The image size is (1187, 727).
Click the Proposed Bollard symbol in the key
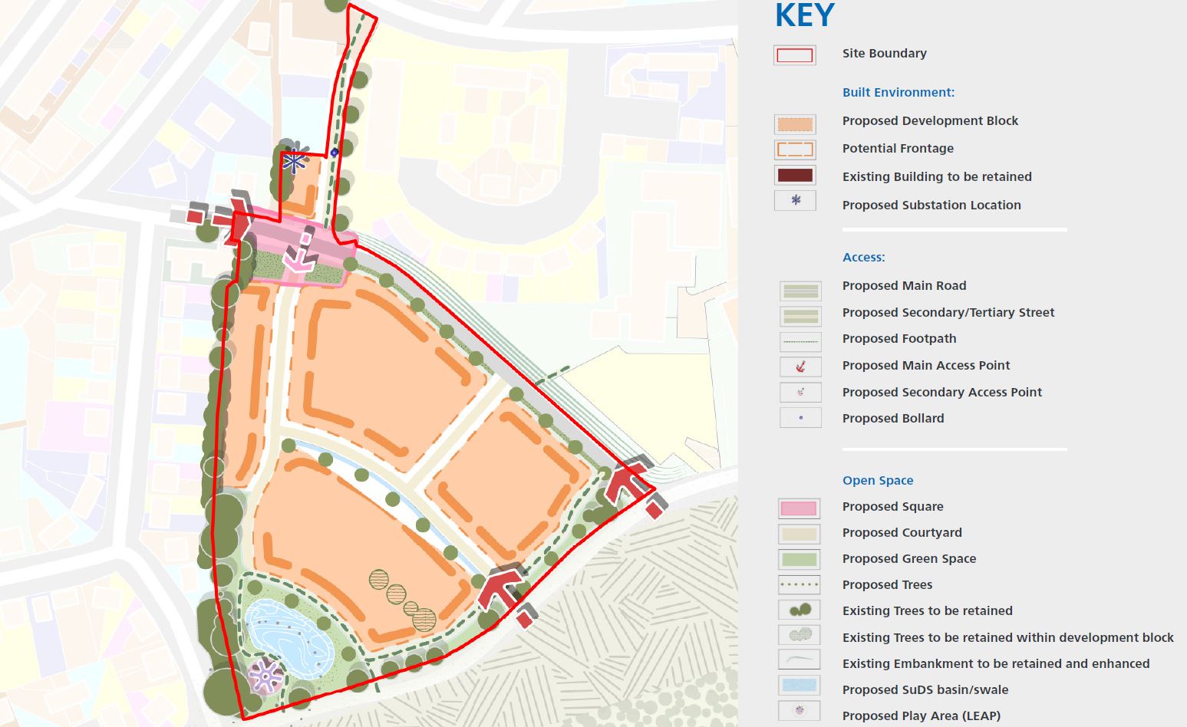800,418
